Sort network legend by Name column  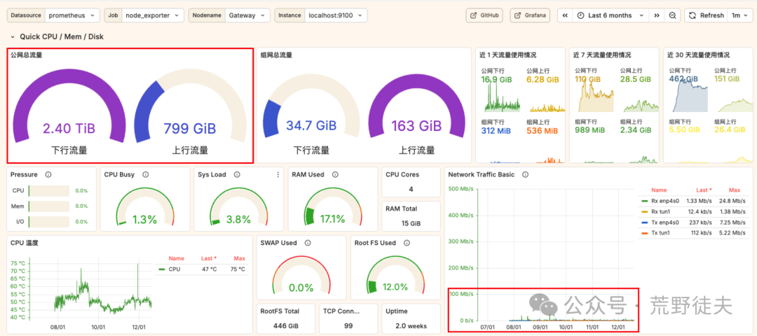658,190
